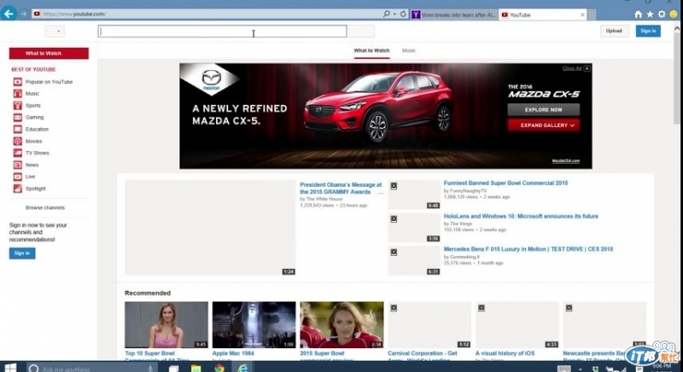Open Chrome from the taskbar
Image resolution: width=683 pixels, height=372 pixels.
[x=219, y=368]
